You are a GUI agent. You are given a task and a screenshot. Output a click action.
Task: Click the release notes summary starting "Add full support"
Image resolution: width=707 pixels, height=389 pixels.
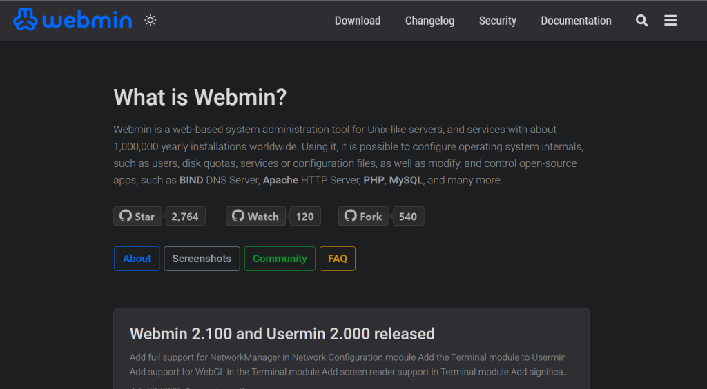(348, 365)
